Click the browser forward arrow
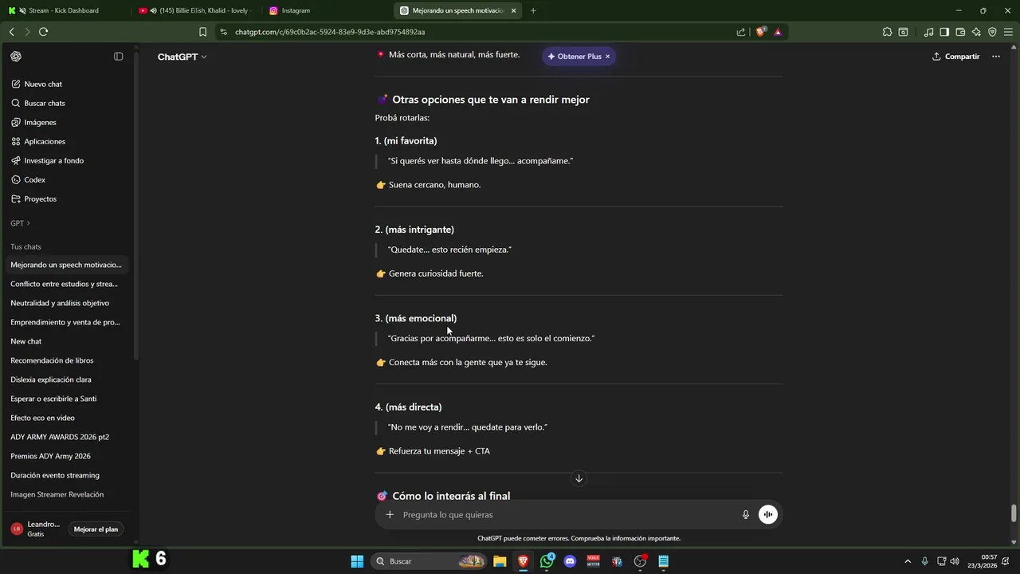This screenshot has height=574, width=1020. tap(27, 32)
